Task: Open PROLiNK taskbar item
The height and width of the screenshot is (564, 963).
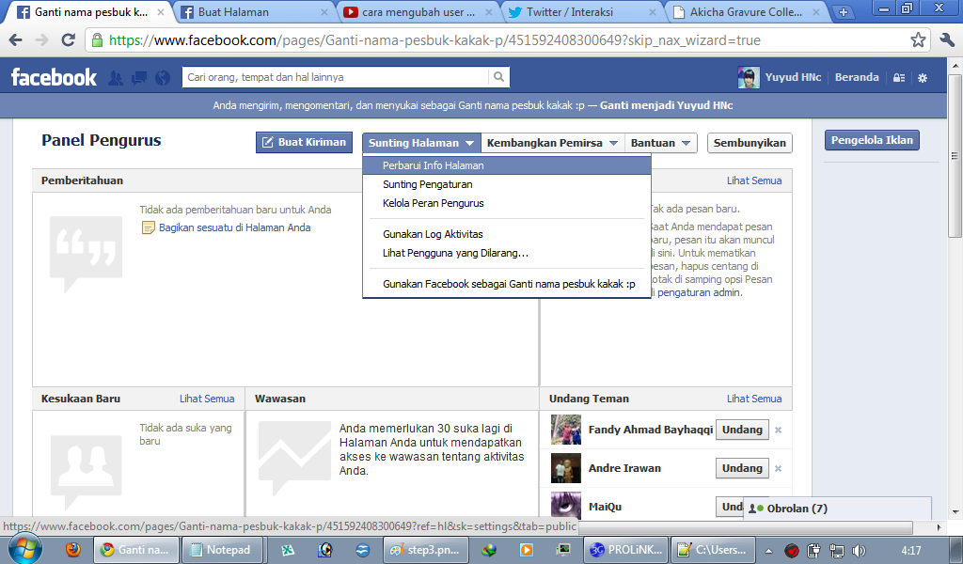Action: (626, 550)
